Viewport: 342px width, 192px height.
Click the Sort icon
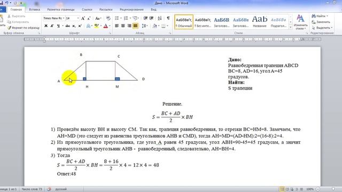[160, 18]
